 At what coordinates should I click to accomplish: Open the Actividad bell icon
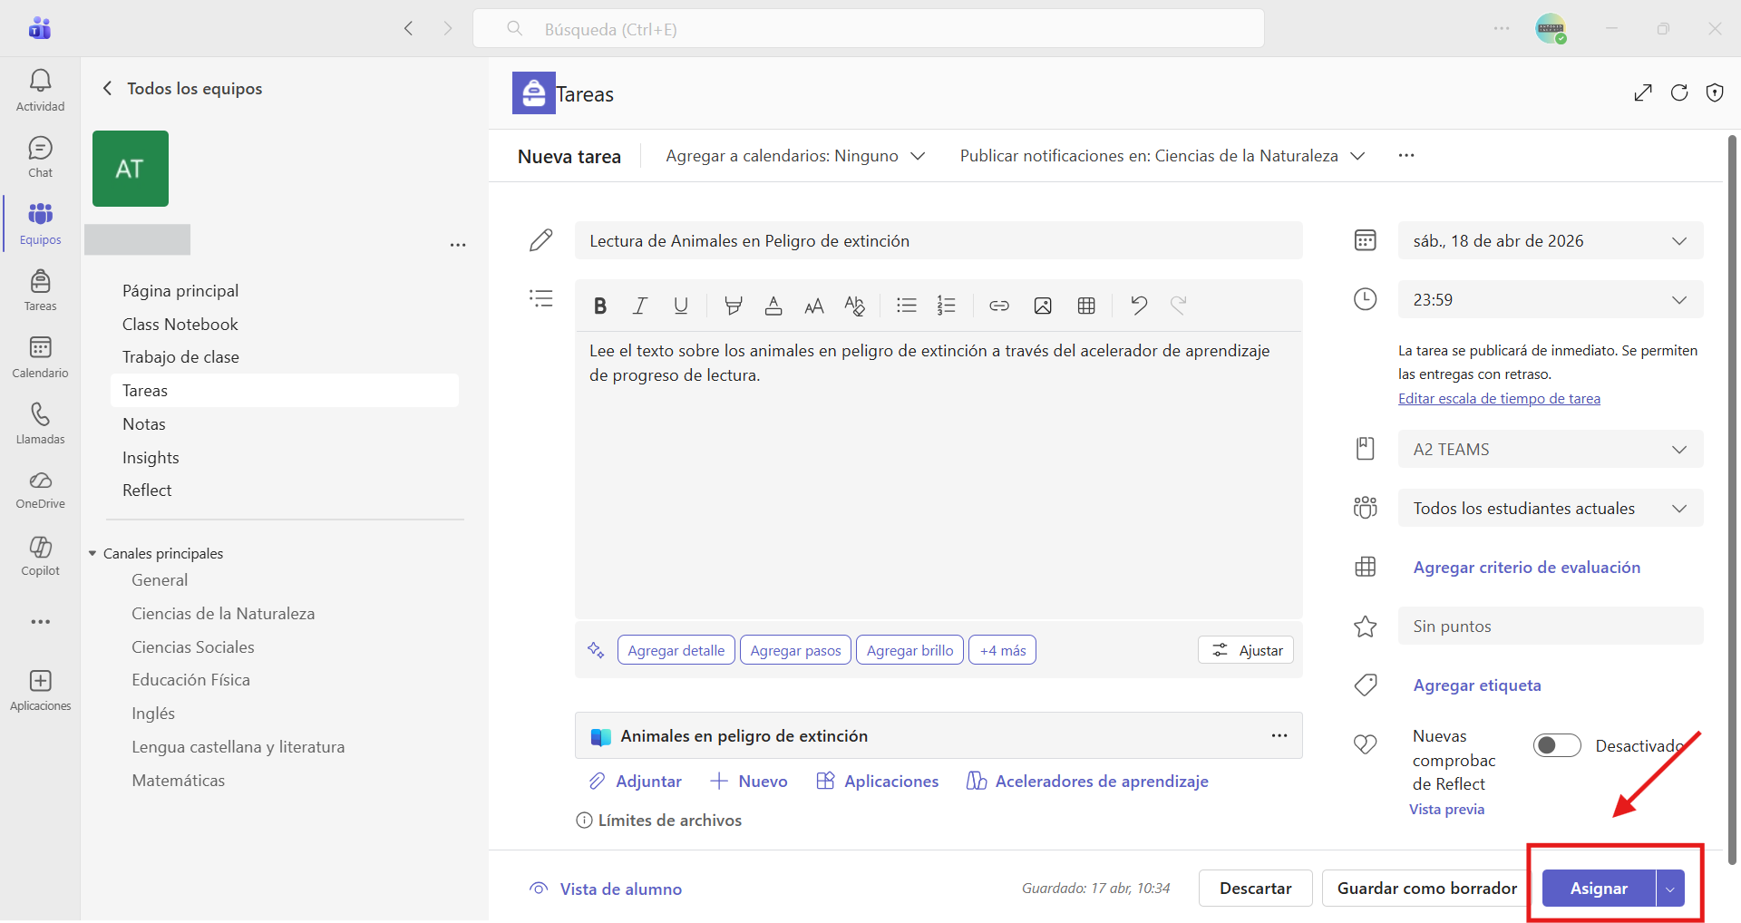pos(40,91)
